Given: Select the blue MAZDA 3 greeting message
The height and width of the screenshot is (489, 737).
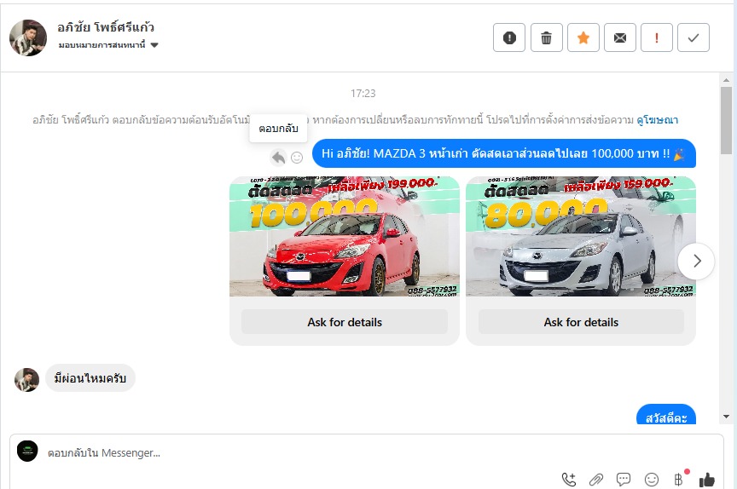Looking at the screenshot, I should [504, 153].
